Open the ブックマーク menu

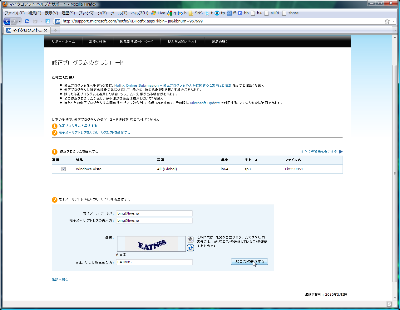92,13
